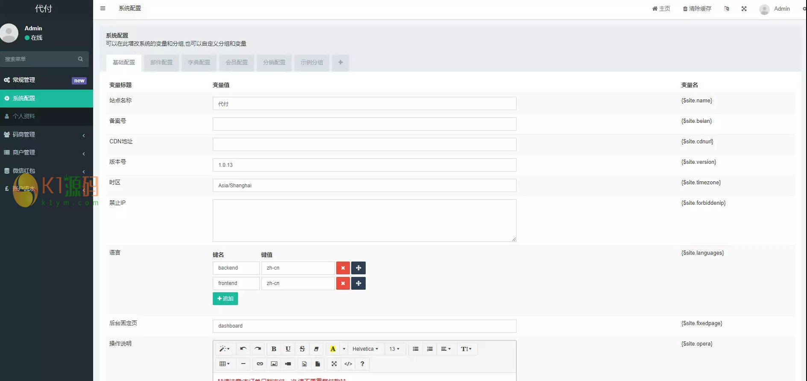
Task: Click the plus tab to add a group
Action: pos(340,62)
